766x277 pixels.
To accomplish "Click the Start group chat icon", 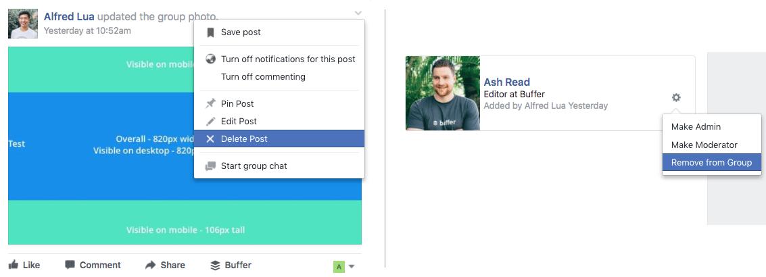I will (210, 166).
